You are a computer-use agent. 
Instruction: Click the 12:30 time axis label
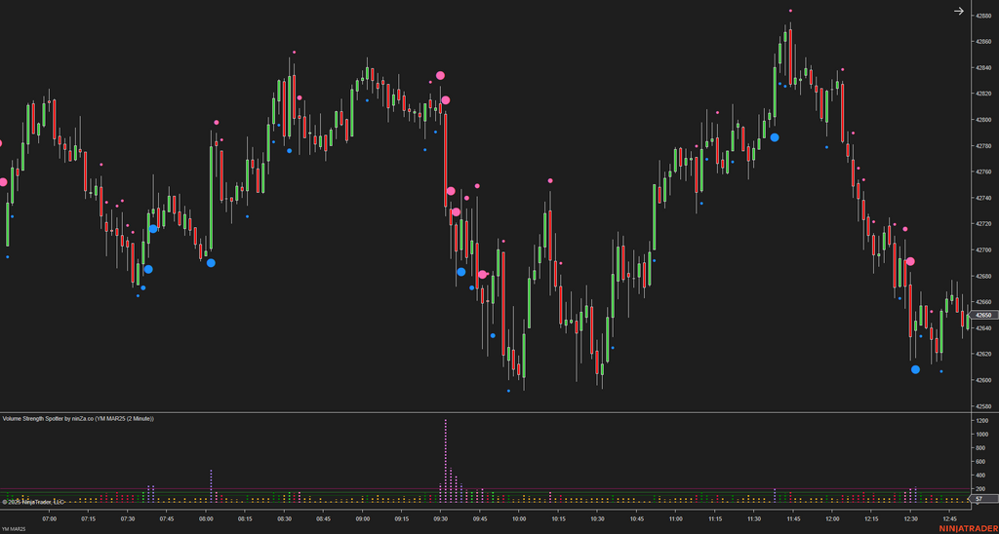[x=910, y=518]
